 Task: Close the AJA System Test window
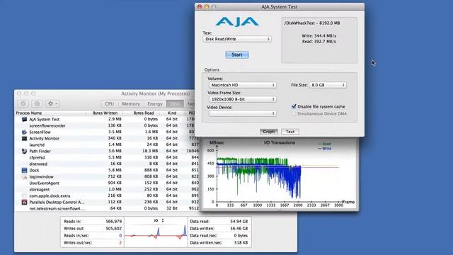click(200, 6)
